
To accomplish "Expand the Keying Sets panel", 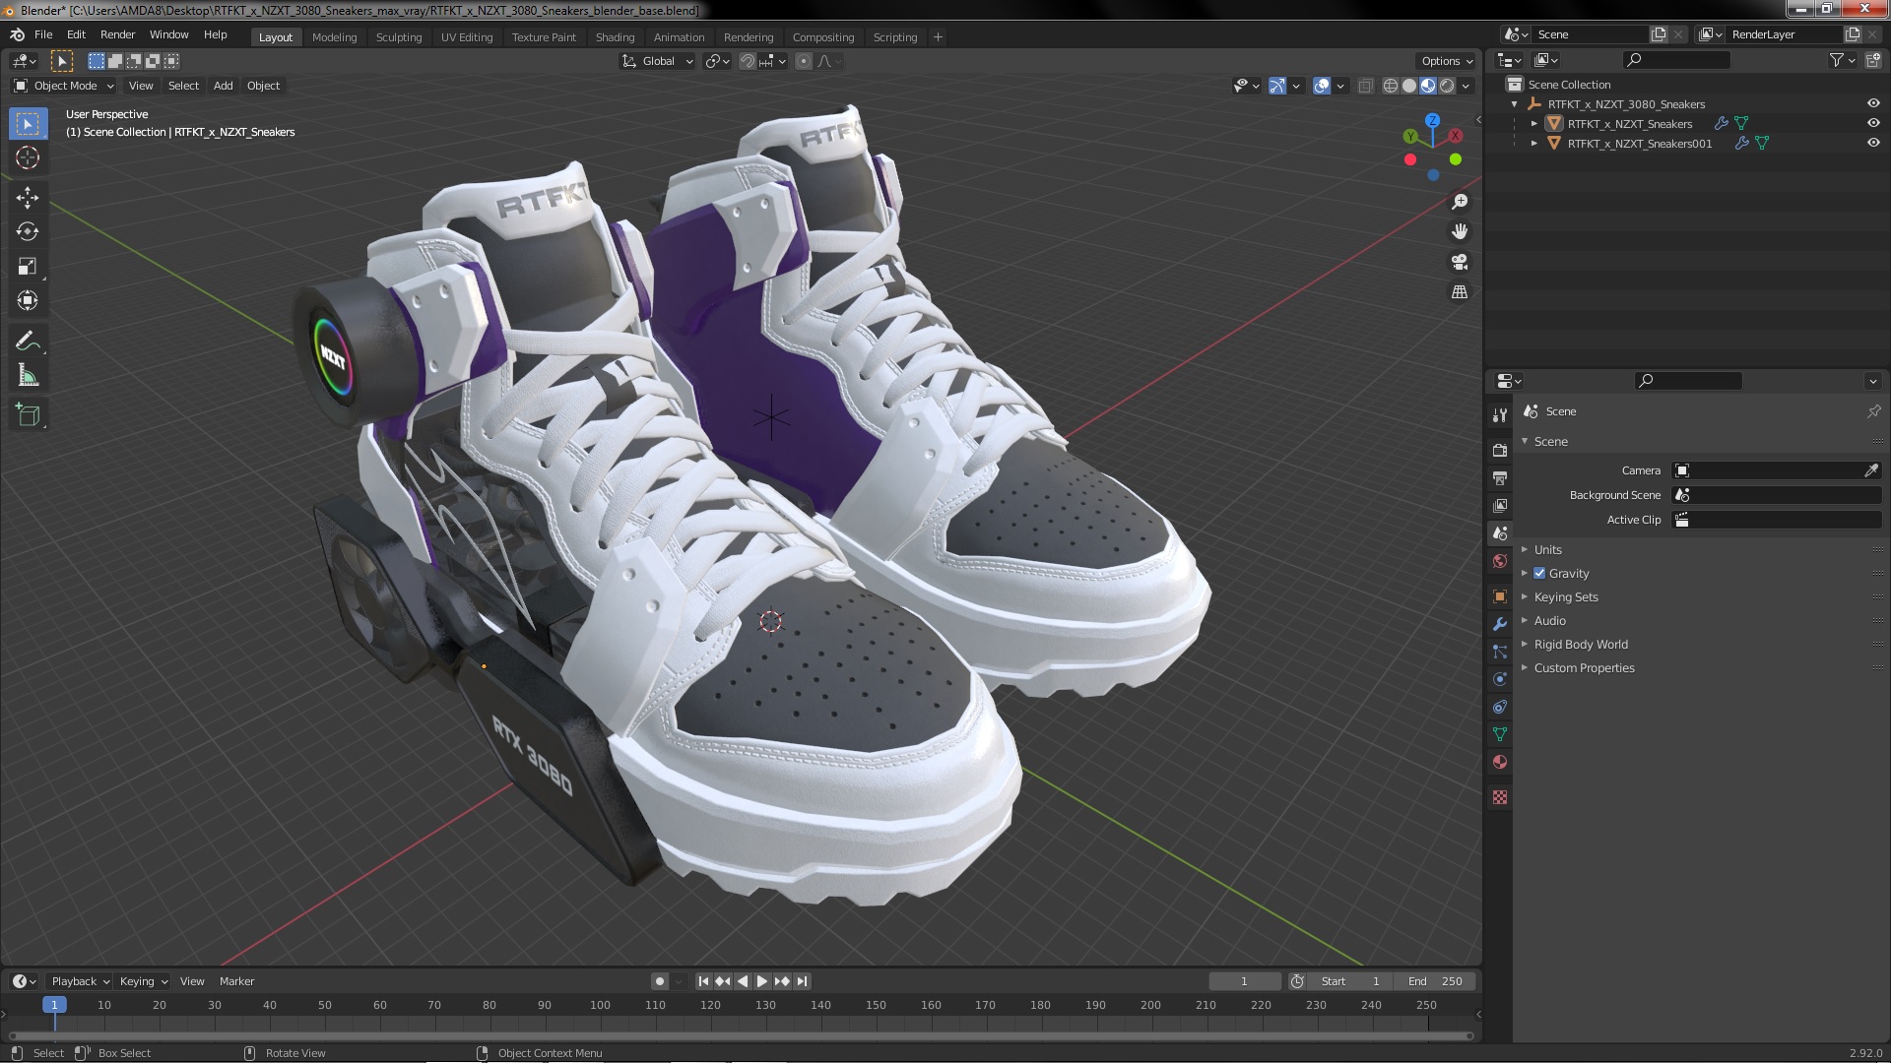I will pos(1565,596).
